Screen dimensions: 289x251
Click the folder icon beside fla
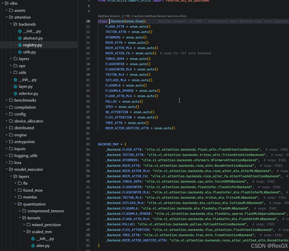pos(20,183)
